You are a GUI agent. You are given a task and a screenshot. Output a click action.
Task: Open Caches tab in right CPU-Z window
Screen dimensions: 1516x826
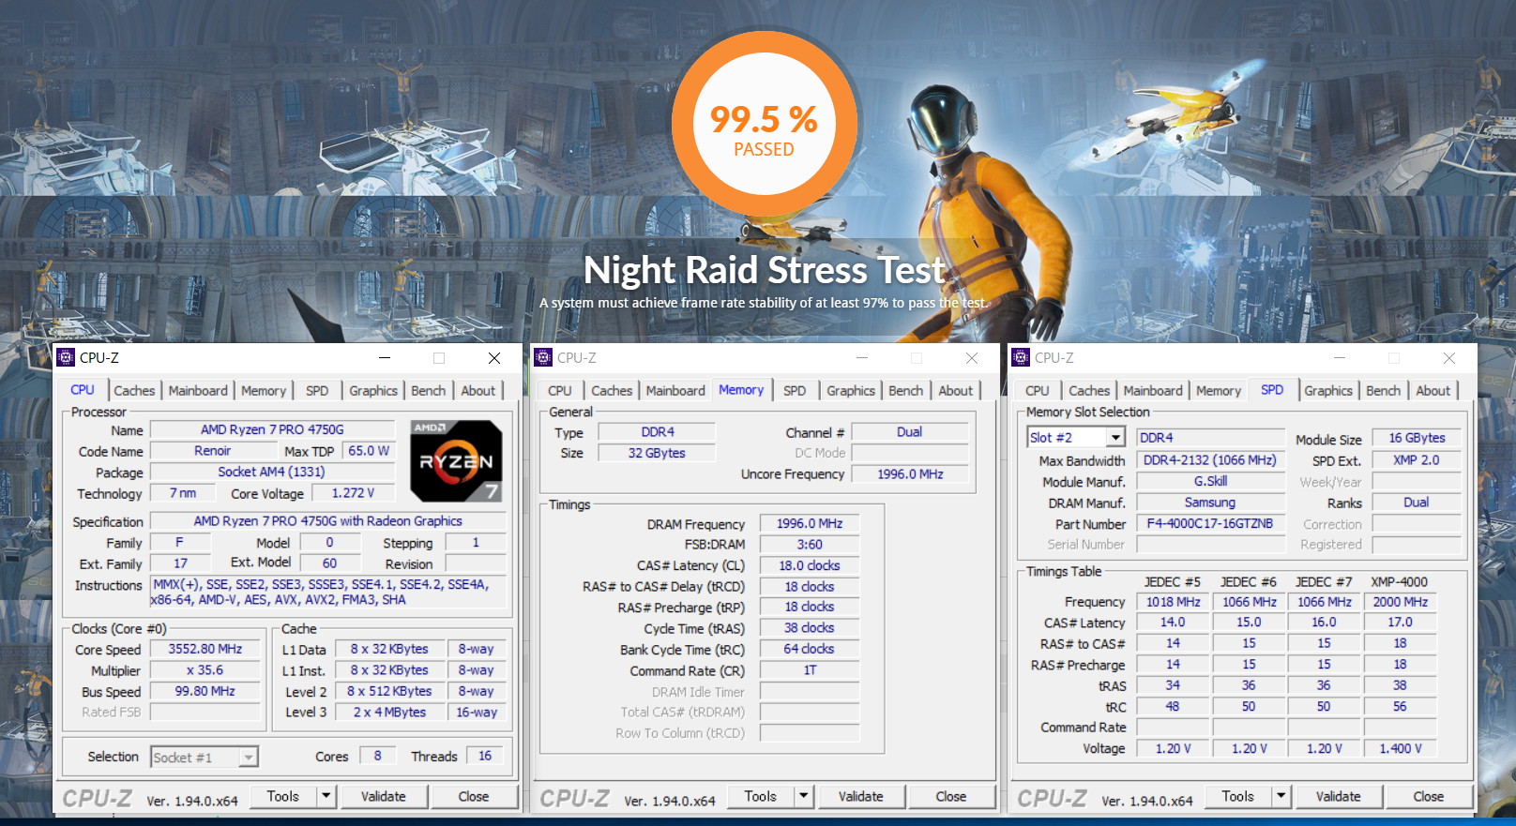coord(1089,391)
